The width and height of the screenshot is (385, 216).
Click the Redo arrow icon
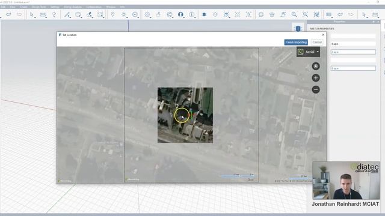(x=19, y=14)
